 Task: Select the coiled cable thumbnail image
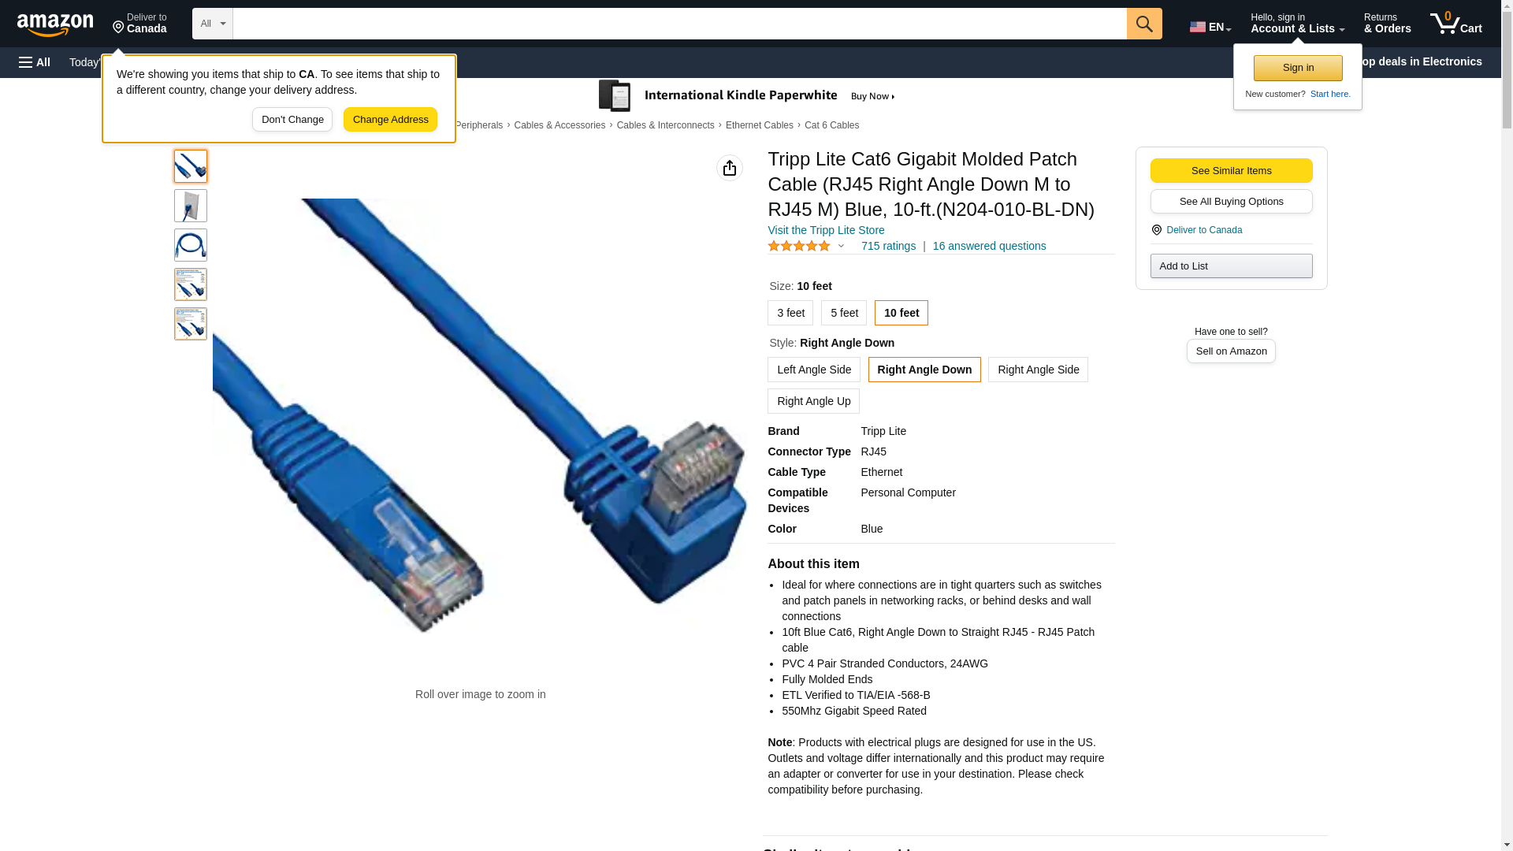(191, 245)
